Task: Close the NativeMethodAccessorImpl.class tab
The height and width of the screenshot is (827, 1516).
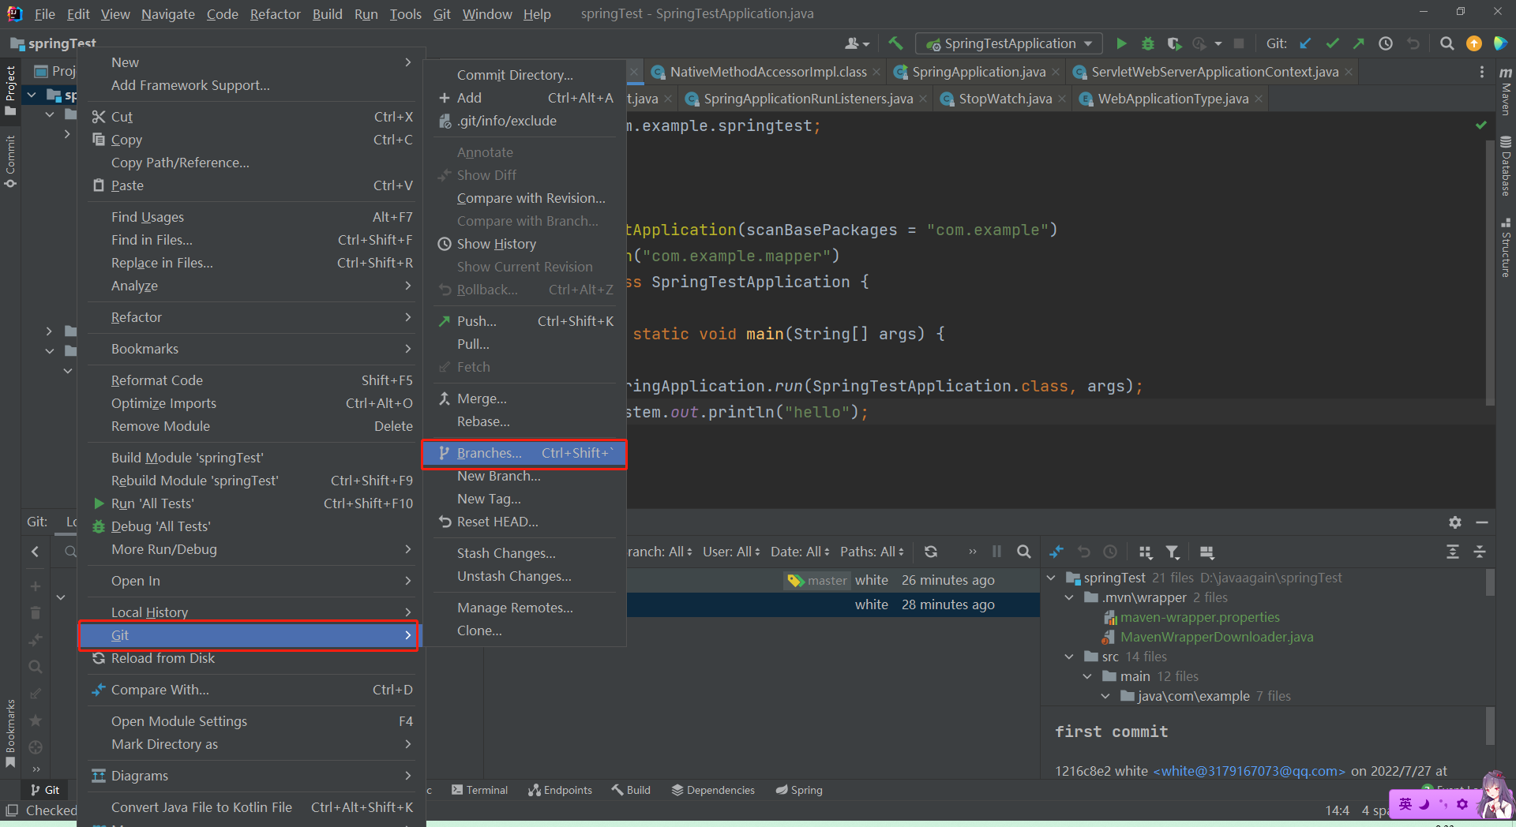Action: [876, 72]
